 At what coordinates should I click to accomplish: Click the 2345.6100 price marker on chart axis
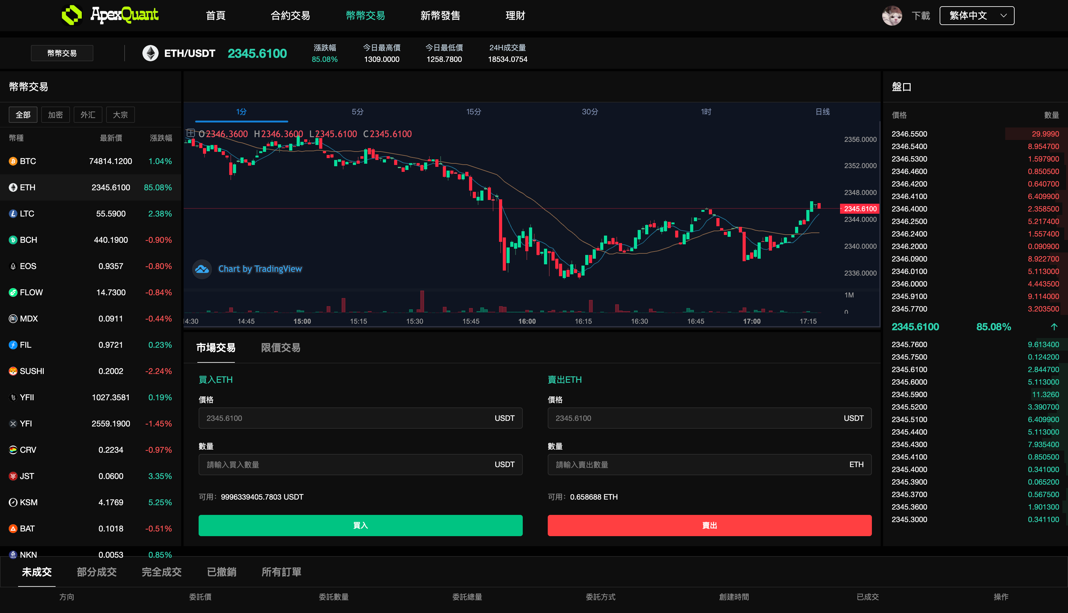click(x=860, y=209)
